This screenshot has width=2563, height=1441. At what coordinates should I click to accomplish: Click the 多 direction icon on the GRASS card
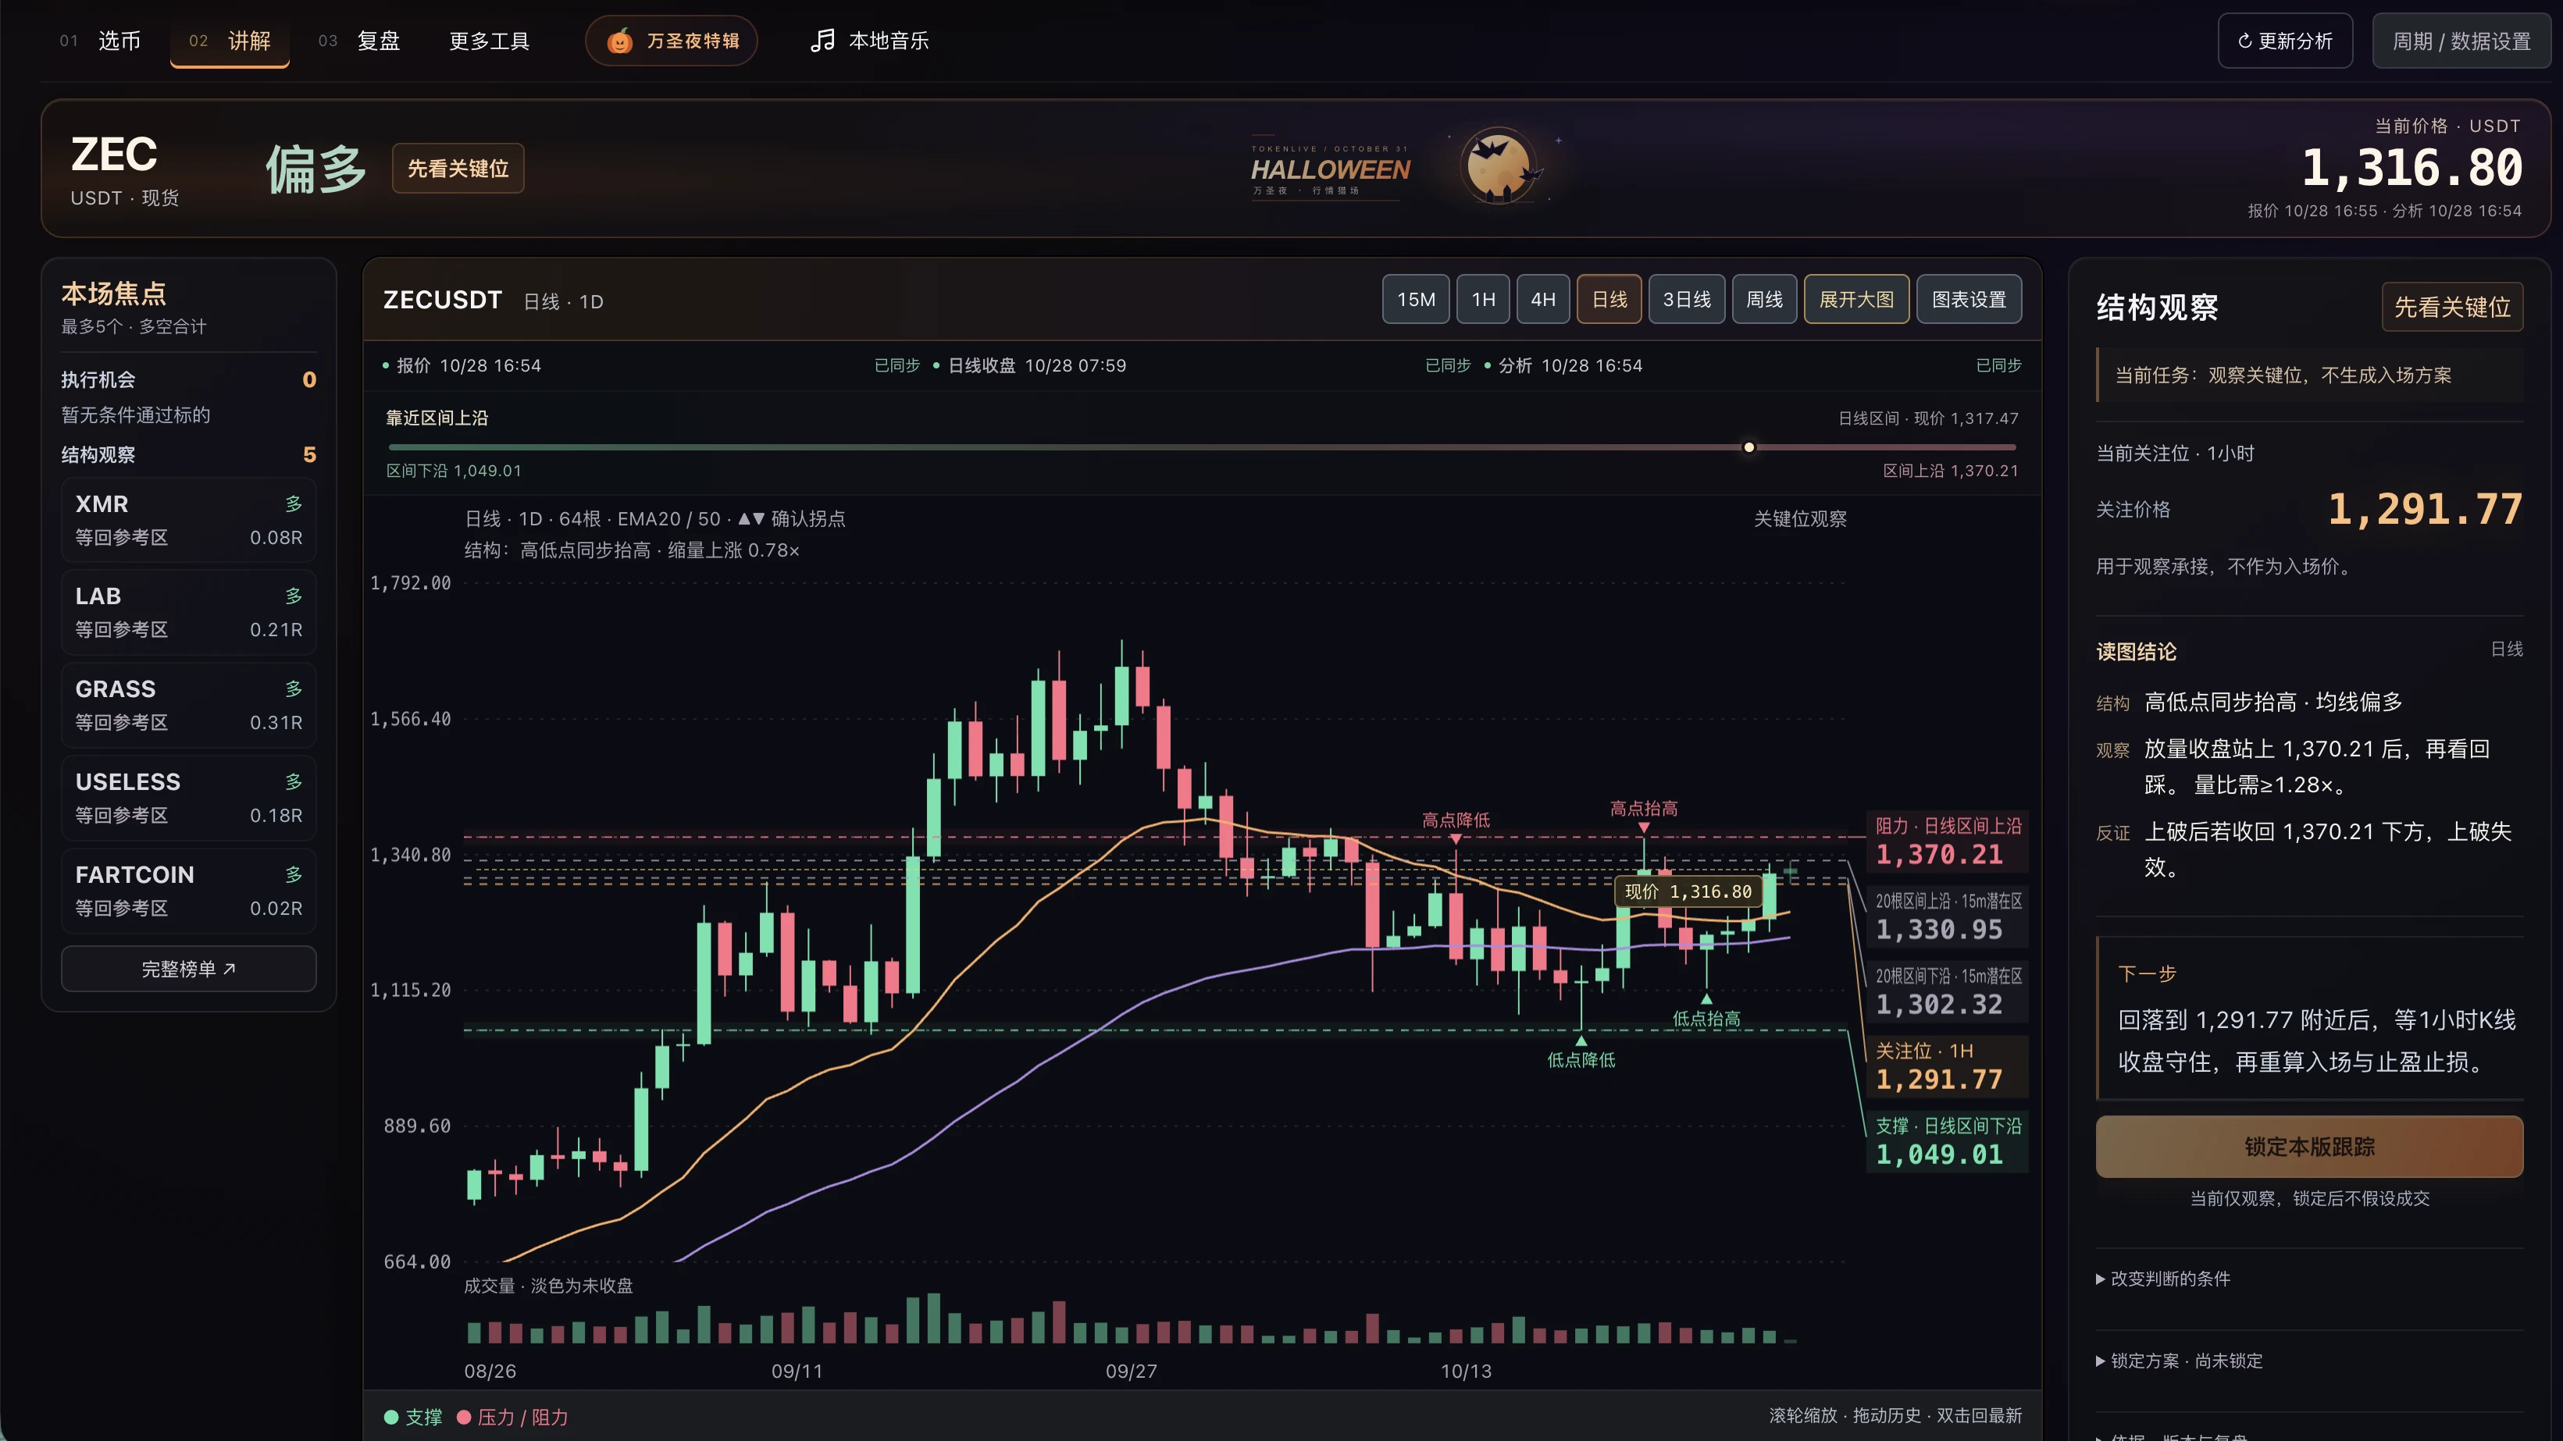[x=294, y=689]
